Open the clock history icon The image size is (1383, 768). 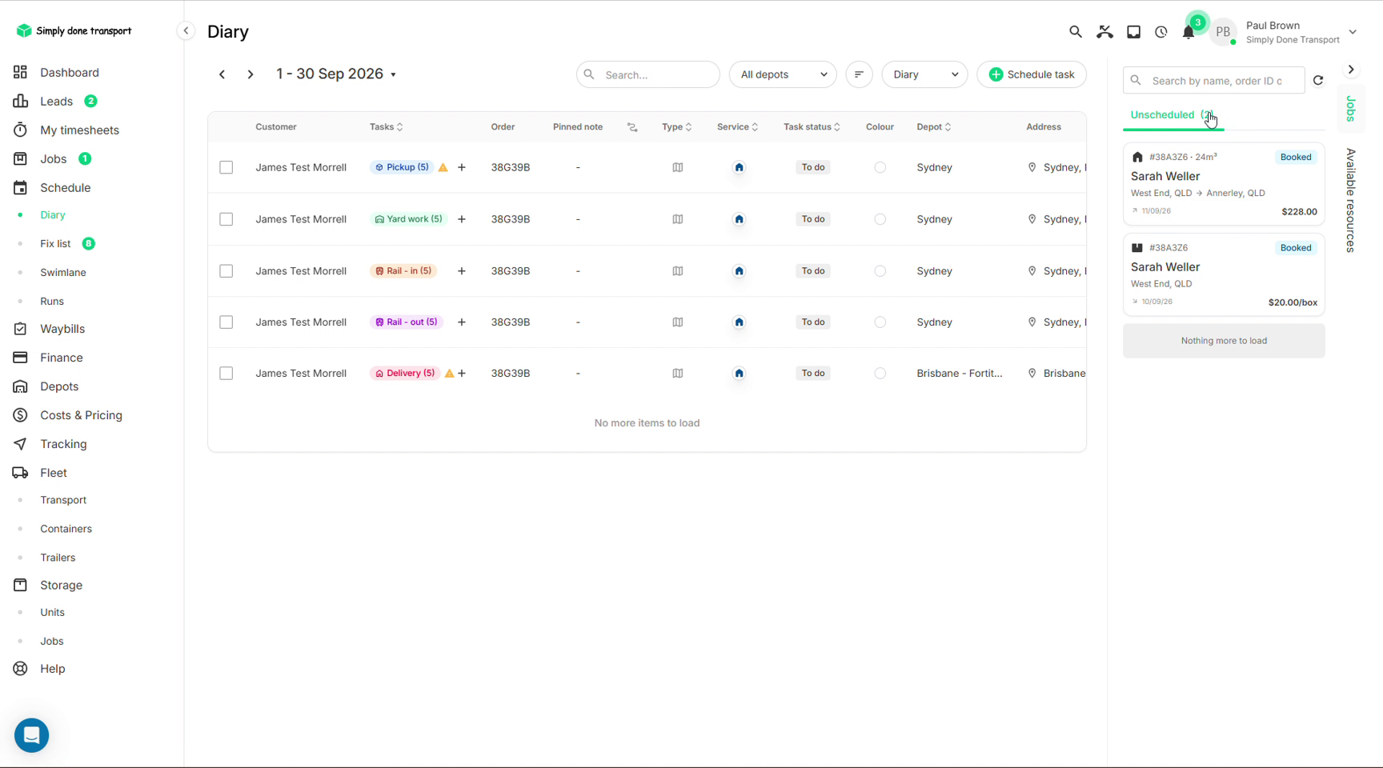[1161, 32]
